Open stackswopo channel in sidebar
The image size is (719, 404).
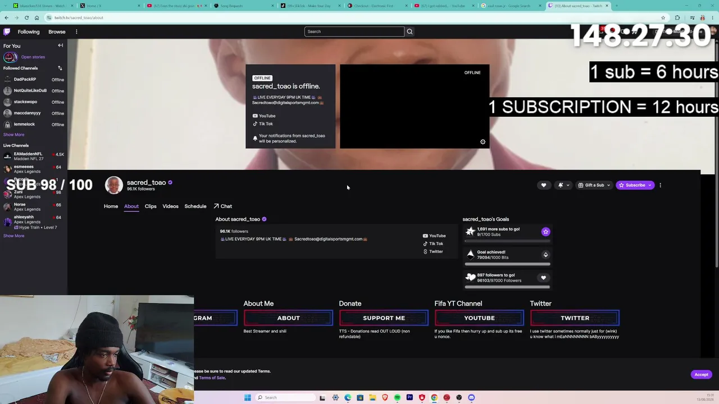point(34,102)
